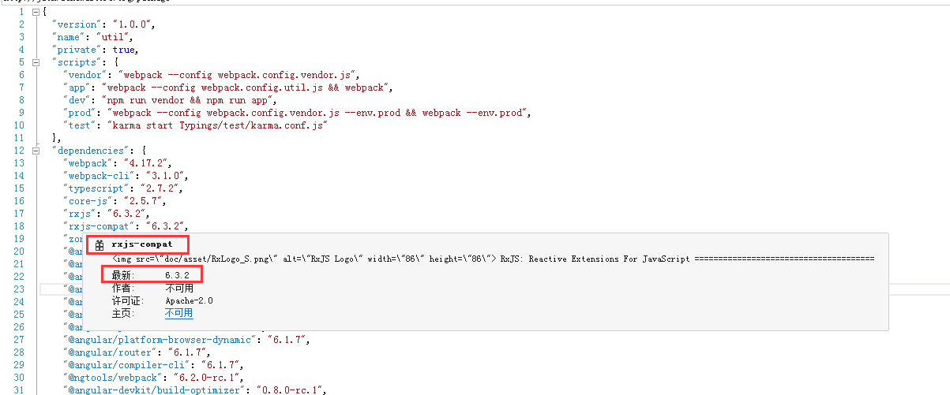
Task: Collapse the "scripts" section
Action: 35,61
